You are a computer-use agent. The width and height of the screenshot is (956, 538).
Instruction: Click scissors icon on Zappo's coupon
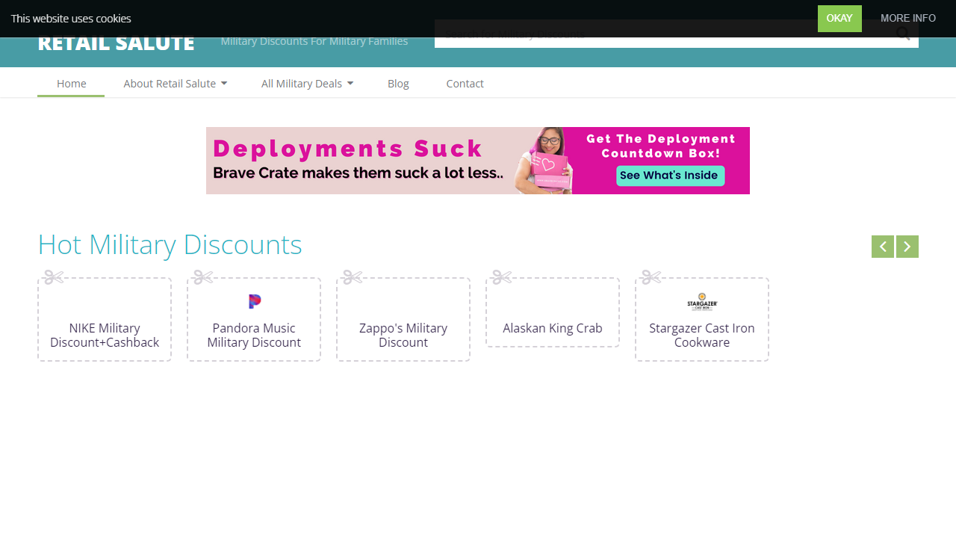pyautogui.click(x=353, y=277)
